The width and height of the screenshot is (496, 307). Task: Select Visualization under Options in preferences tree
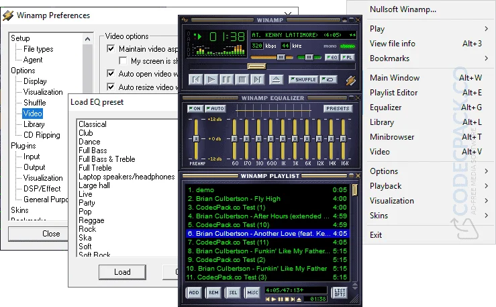43,92
